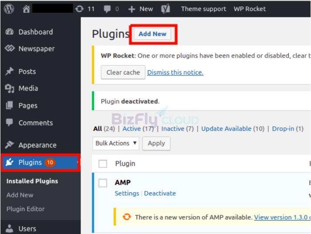Open the site home icon
Viewport: 311px width, 234px height.
click(27, 9)
